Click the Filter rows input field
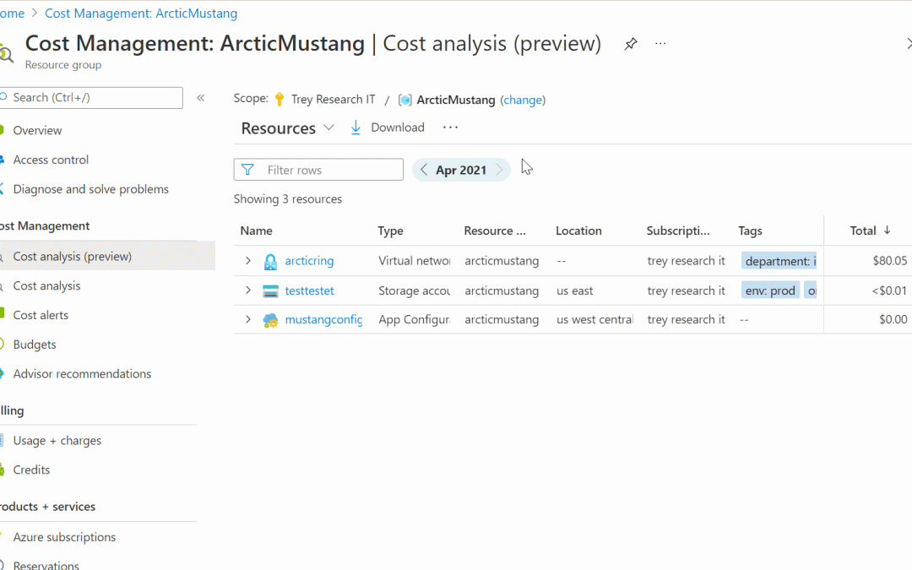This screenshot has height=570, width=912. pyautogui.click(x=318, y=170)
